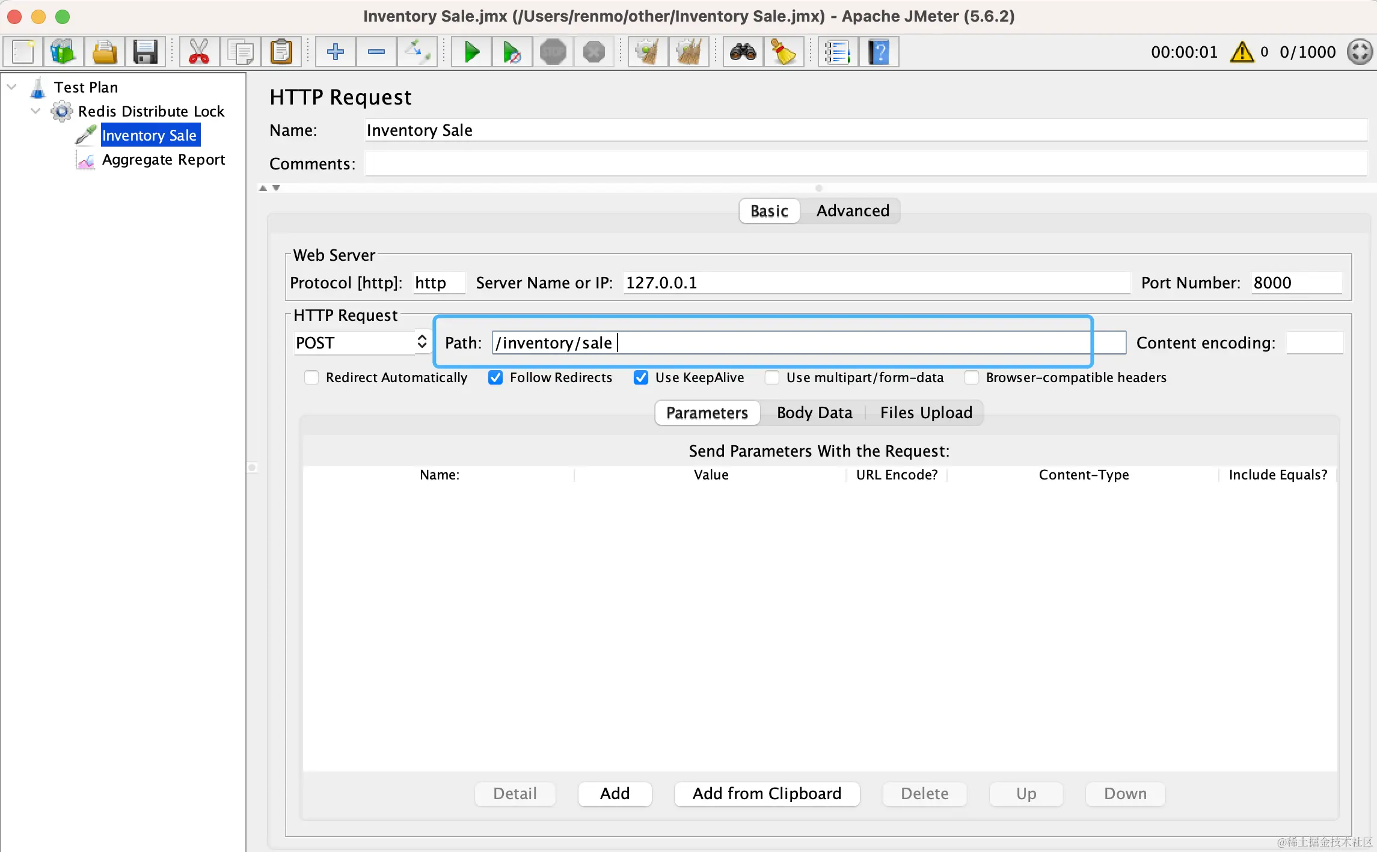Viewport: 1377px width, 852px height.
Task: Select the Parameters tab
Action: click(x=707, y=413)
